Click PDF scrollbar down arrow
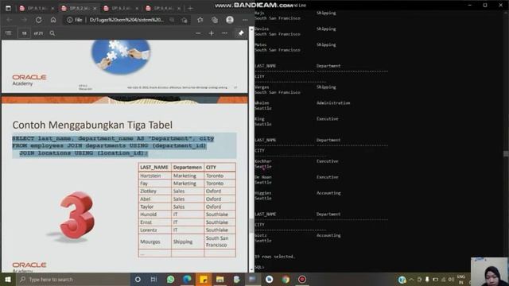 [251, 270]
